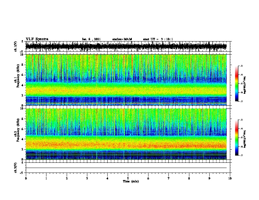
Task: Click the ch.1 frequency tick label '6'
Action: point(23,75)
